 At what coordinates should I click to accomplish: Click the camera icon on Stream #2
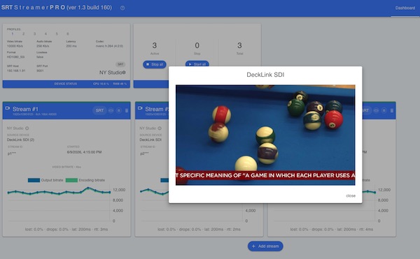(x=140, y=108)
